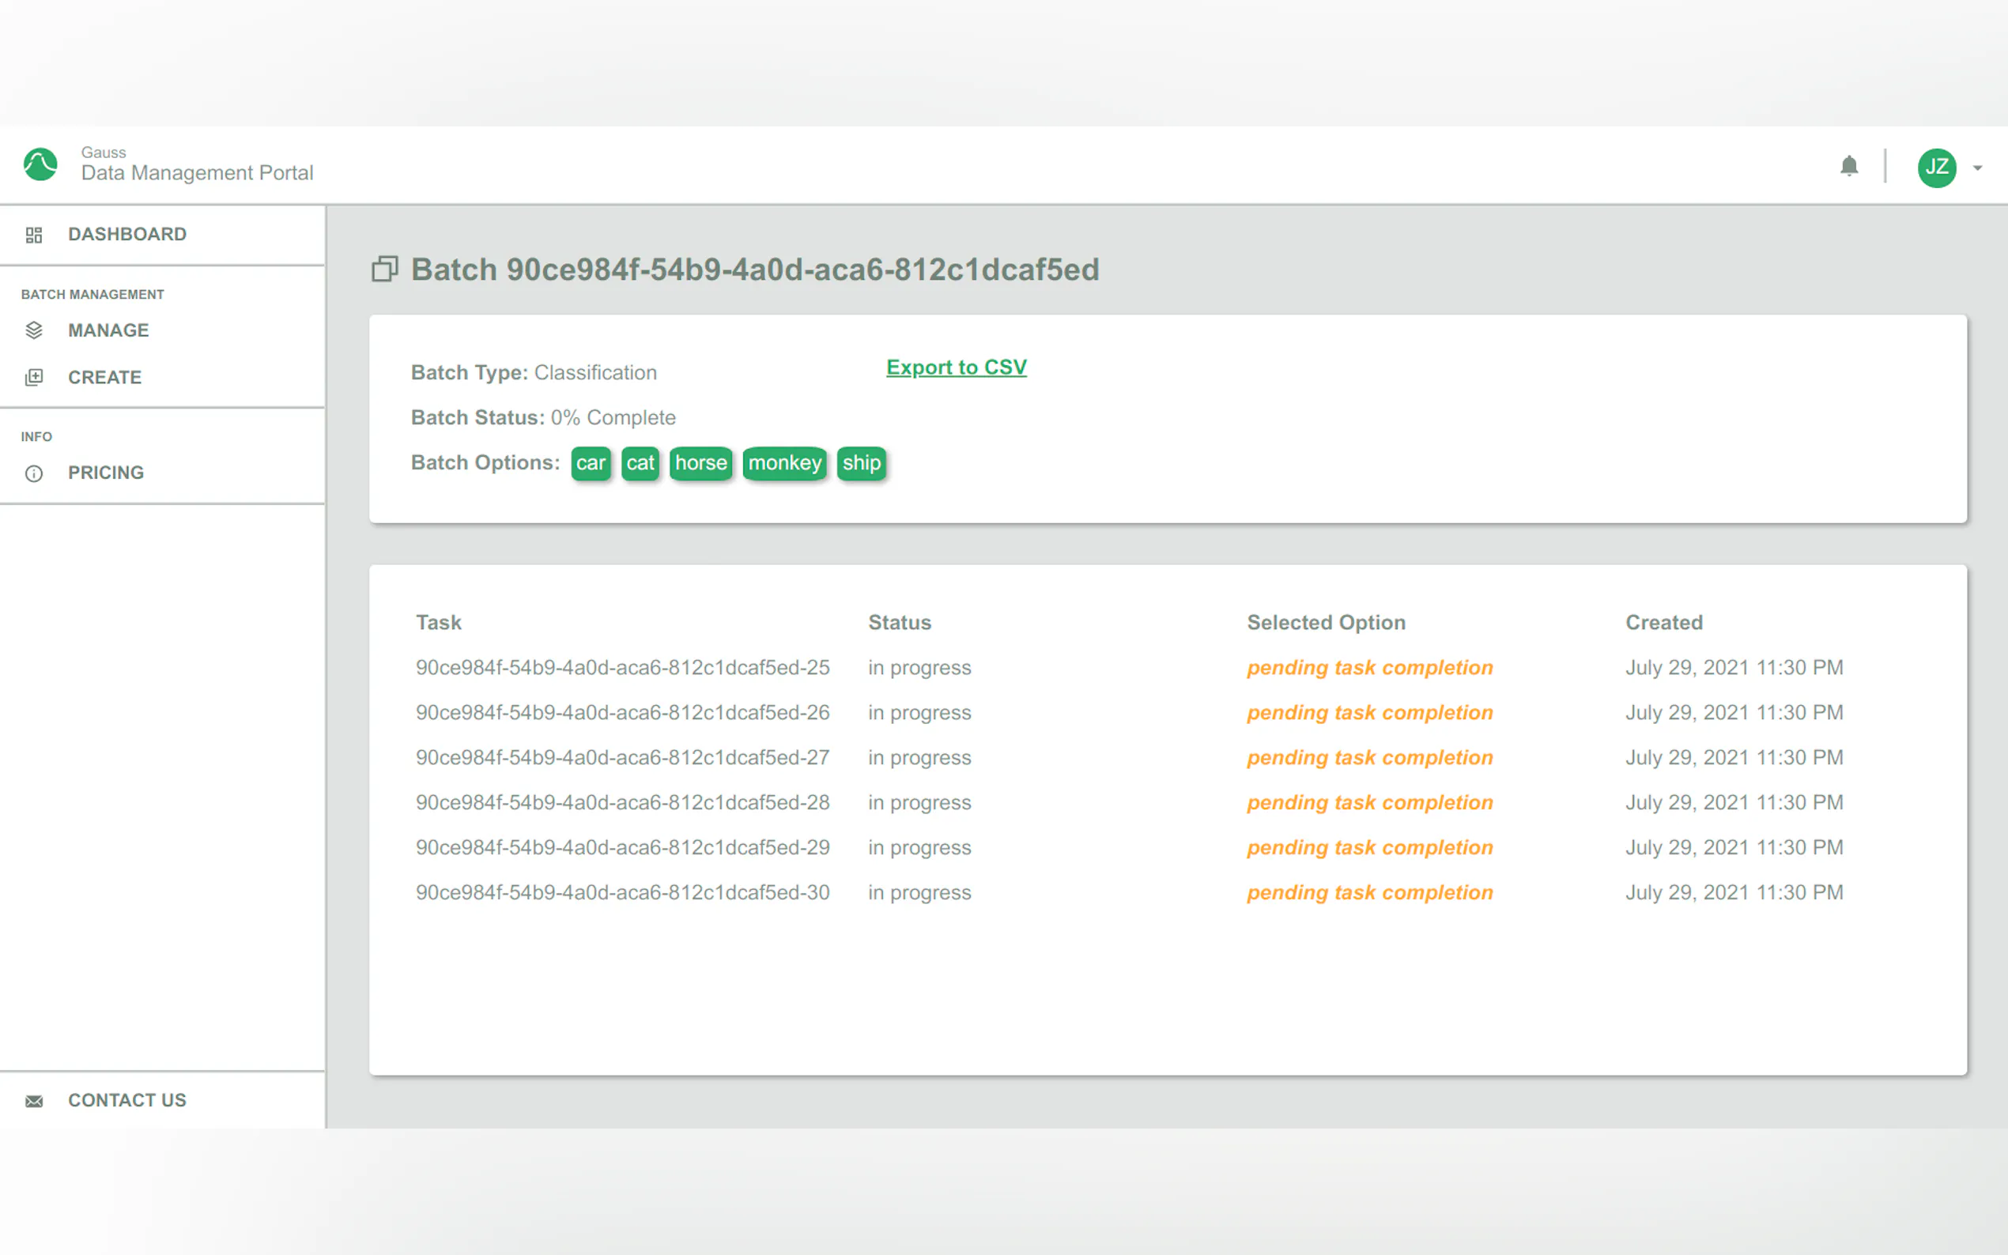Open the notifications bell
Image resolution: width=2008 pixels, height=1255 pixels.
(x=1848, y=167)
